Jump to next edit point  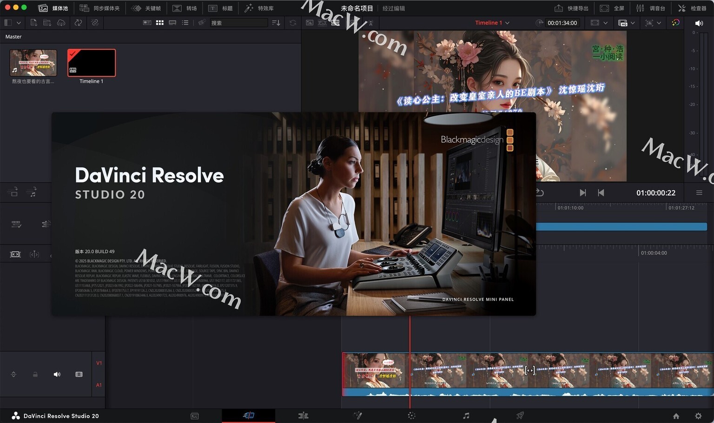coord(583,192)
